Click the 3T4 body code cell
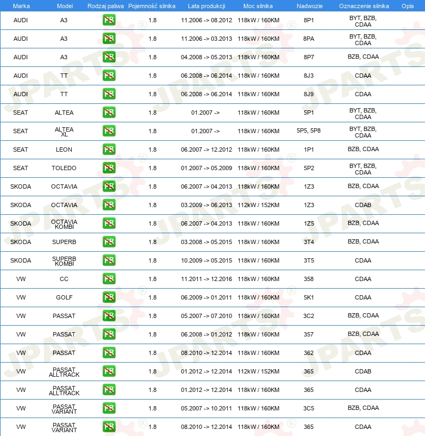The image size is (425, 436). [309, 242]
